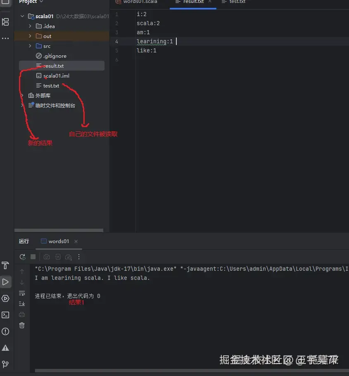Toggle scroll to end of console

point(22,304)
